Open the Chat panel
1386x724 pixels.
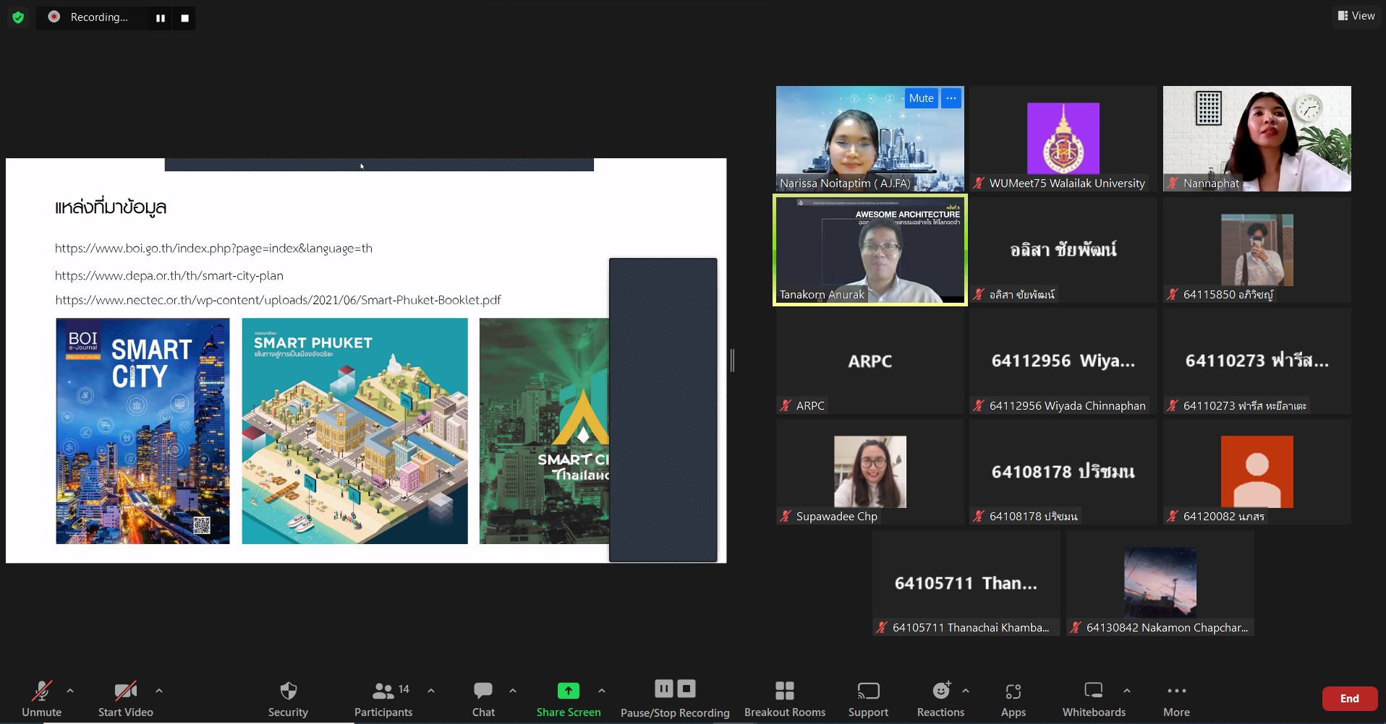point(483,691)
